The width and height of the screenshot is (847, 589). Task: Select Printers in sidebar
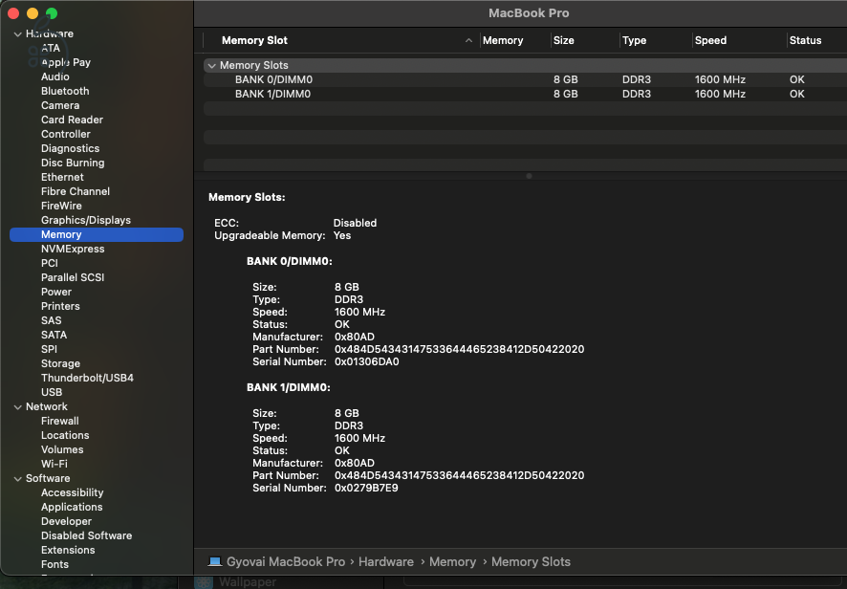pos(60,306)
